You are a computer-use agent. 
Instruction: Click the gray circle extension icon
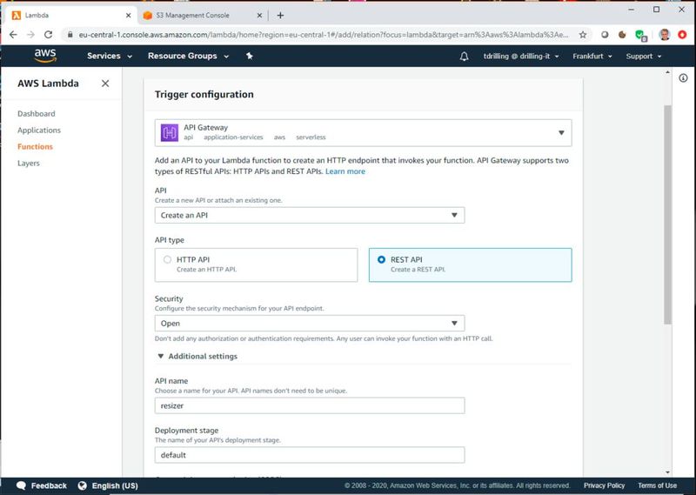click(x=605, y=35)
